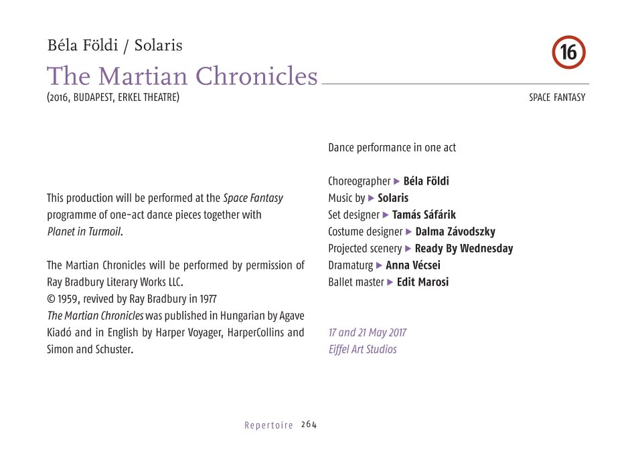
Task: Click the SPACE FANTASY category label
Action: (x=557, y=98)
